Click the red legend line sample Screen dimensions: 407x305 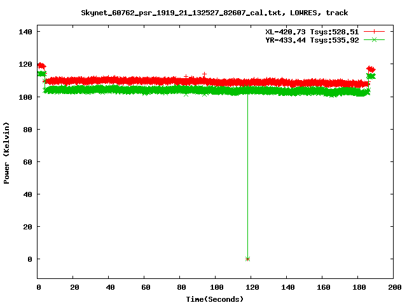pos(374,31)
